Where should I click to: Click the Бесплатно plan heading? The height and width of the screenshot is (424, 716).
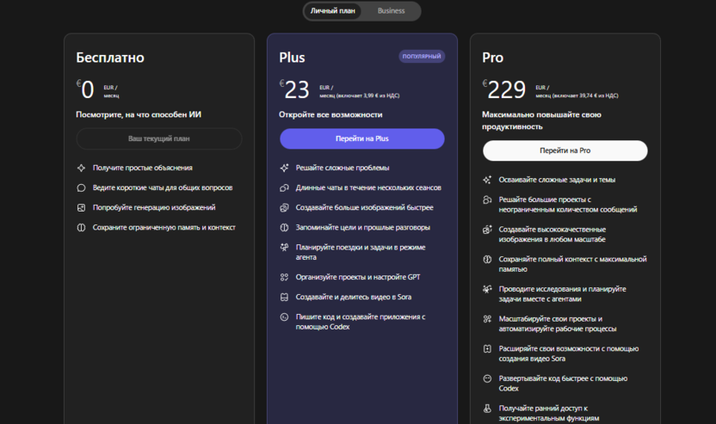110,58
